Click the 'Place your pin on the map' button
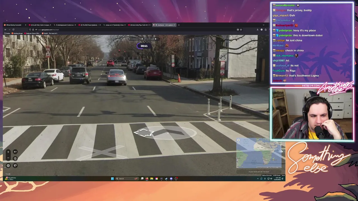The height and width of the screenshot is (201, 358). tap(259, 172)
